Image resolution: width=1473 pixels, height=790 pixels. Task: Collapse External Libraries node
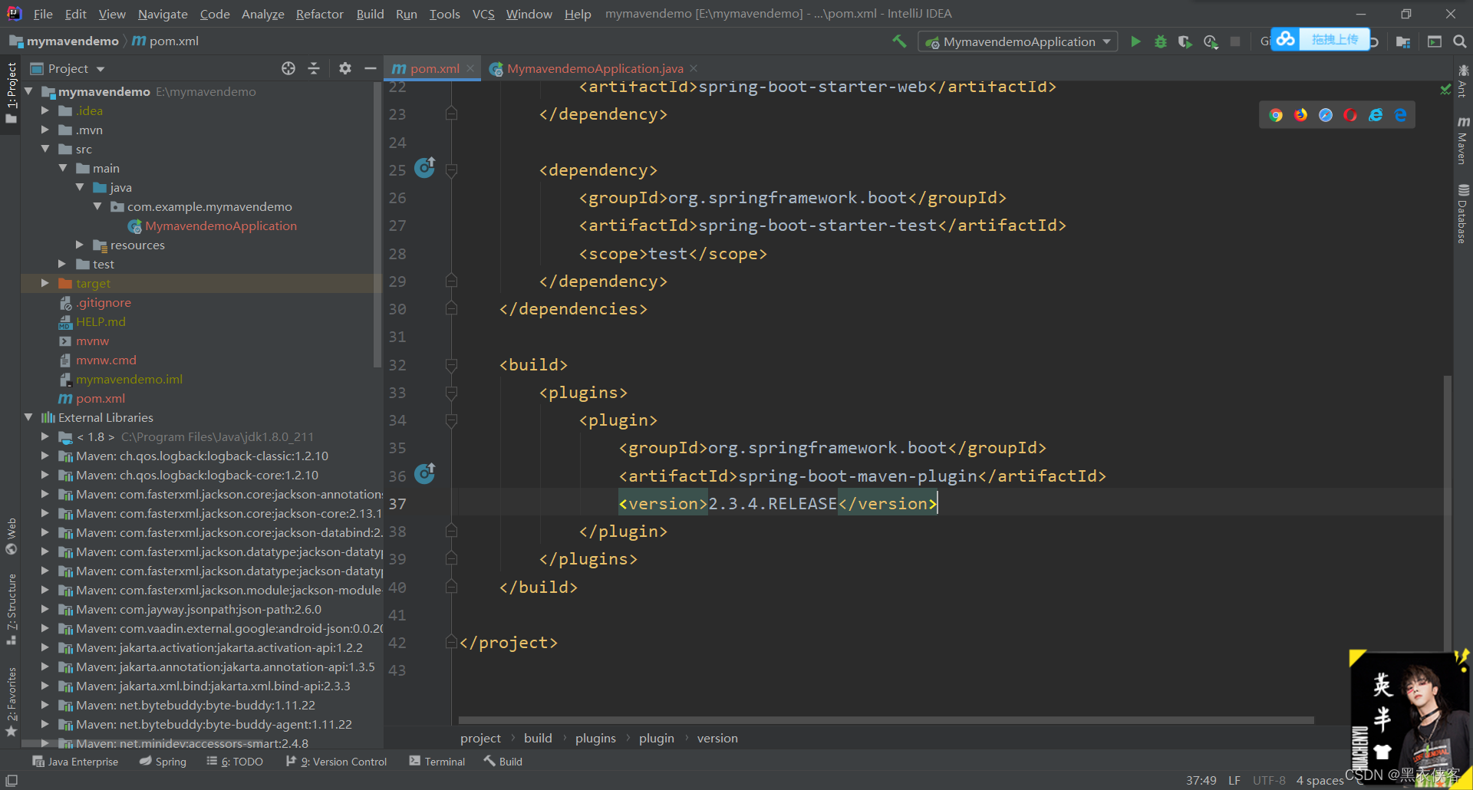[28, 417]
